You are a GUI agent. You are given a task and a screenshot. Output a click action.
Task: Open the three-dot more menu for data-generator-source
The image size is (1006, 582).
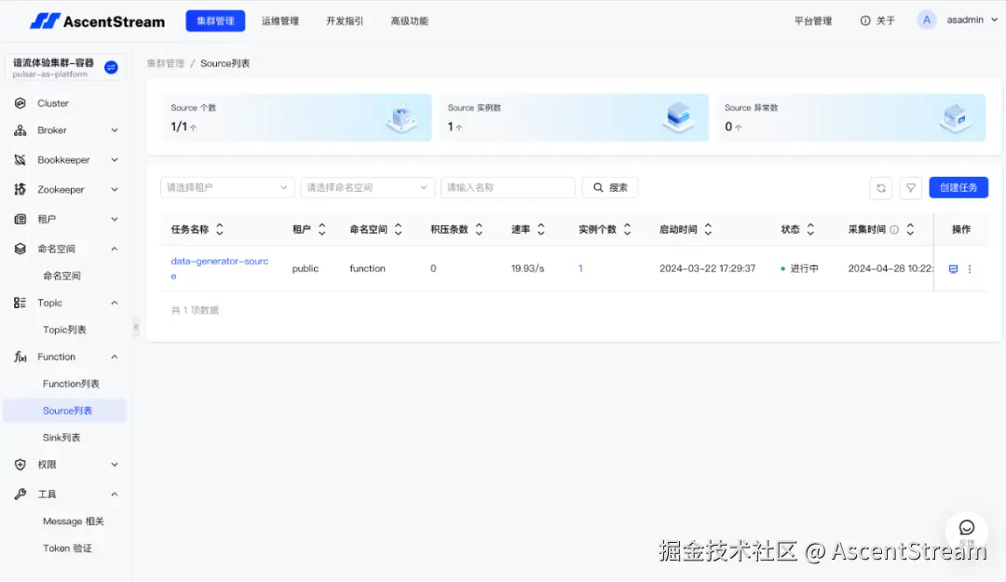970,268
